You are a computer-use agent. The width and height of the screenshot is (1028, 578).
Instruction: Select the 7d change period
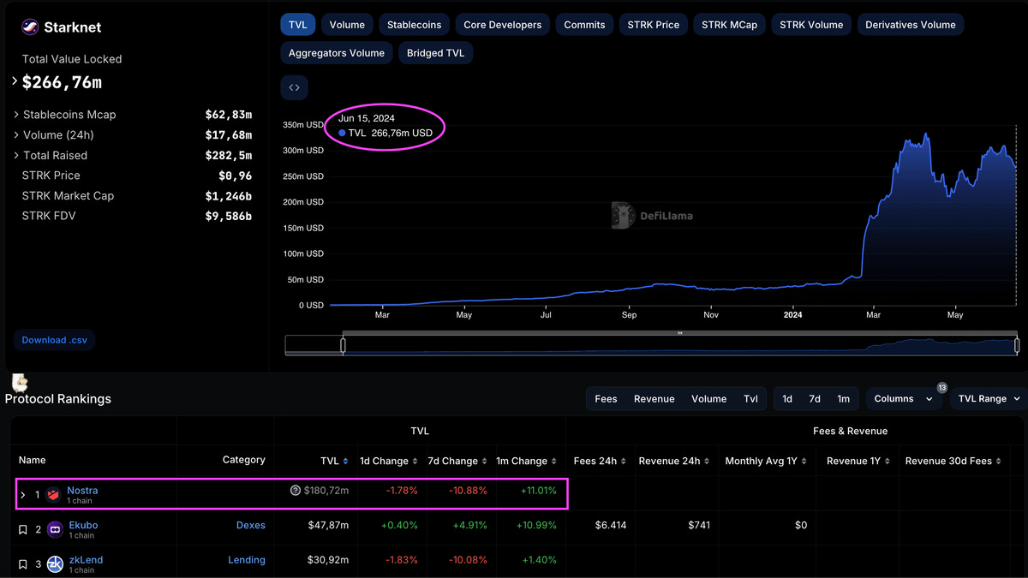coord(815,399)
